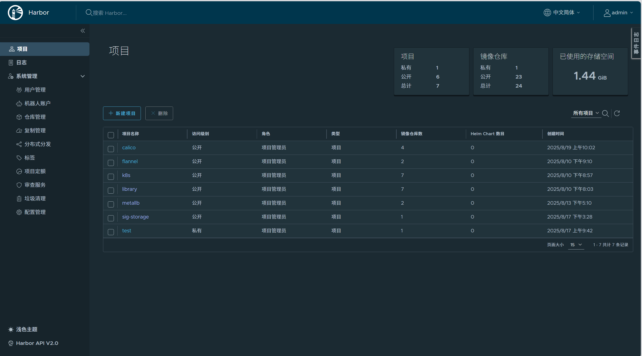Click the 日志 sidebar icon
The width and height of the screenshot is (642, 356).
click(x=11, y=63)
